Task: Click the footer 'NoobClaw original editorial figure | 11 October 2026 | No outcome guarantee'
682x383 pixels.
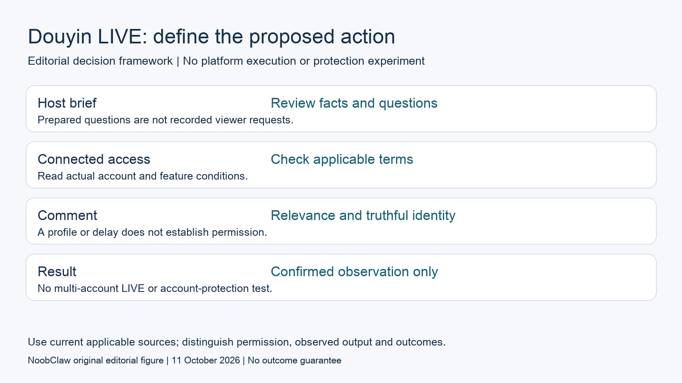Action: pyautogui.click(x=185, y=360)
